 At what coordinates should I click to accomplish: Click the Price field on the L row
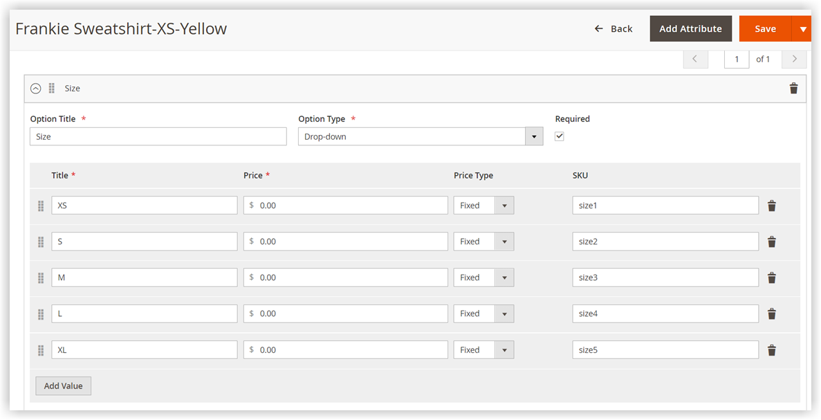(x=344, y=313)
